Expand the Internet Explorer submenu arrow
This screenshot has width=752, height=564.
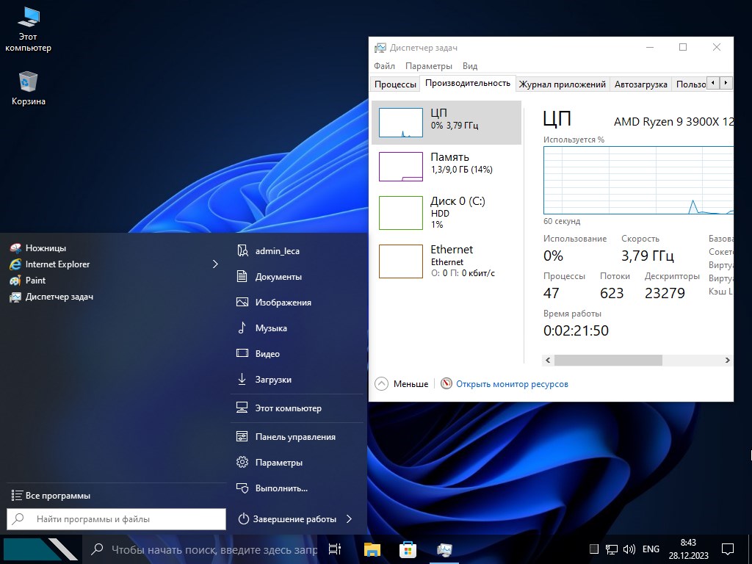pyautogui.click(x=215, y=264)
